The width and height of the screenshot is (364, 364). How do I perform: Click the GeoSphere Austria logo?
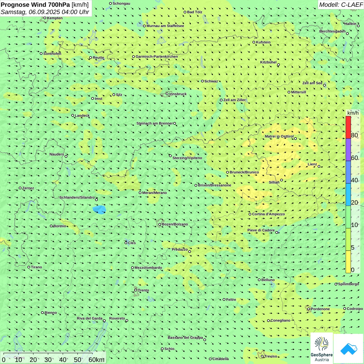[322, 348]
